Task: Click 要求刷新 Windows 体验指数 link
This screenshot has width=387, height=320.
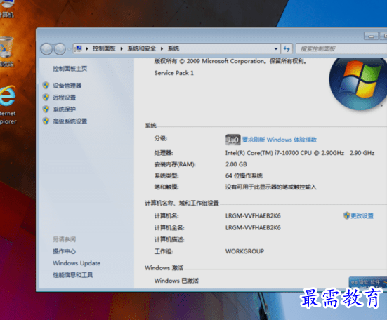Action: point(279,140)
